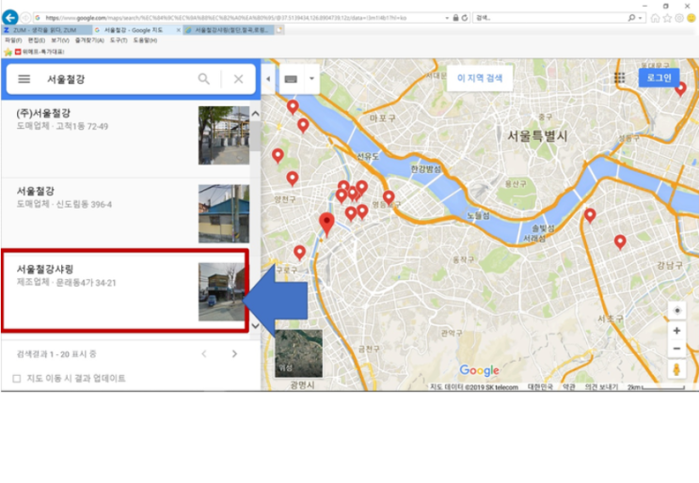Switch to satellite view thumbnail

click(298, 353)
